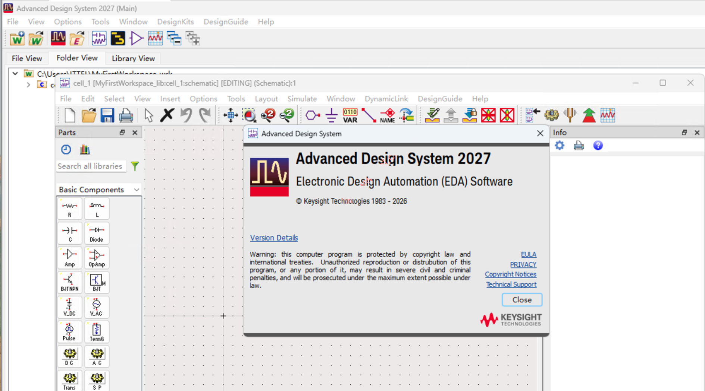
Task: Click Info panel settings gear icon
Action: click(x=560, y=145)
